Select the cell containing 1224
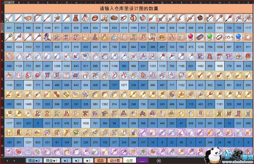Image resolution: width=254 pixels, height=164 pixels. [19, 47]
